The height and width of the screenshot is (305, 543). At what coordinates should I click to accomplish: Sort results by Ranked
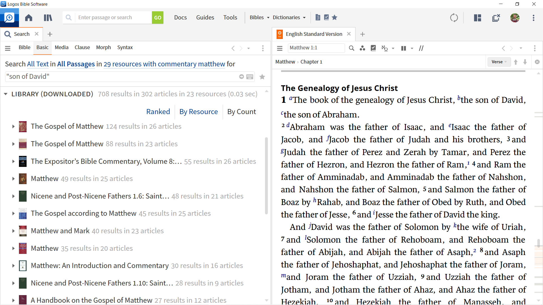coord(158,112)
